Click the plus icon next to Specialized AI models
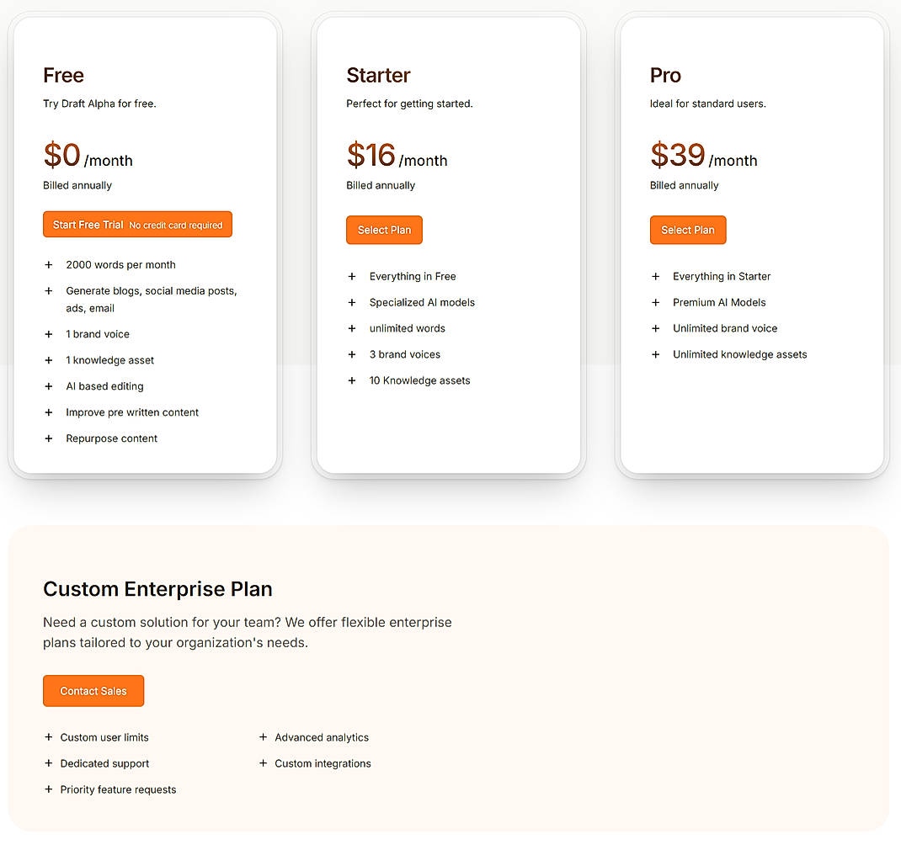 coord(351,302)
